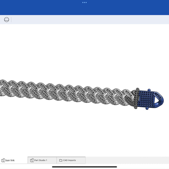Select the blue curved clasp hook
The height and width of the screenshot is (169, 169).
pos(159,100)
